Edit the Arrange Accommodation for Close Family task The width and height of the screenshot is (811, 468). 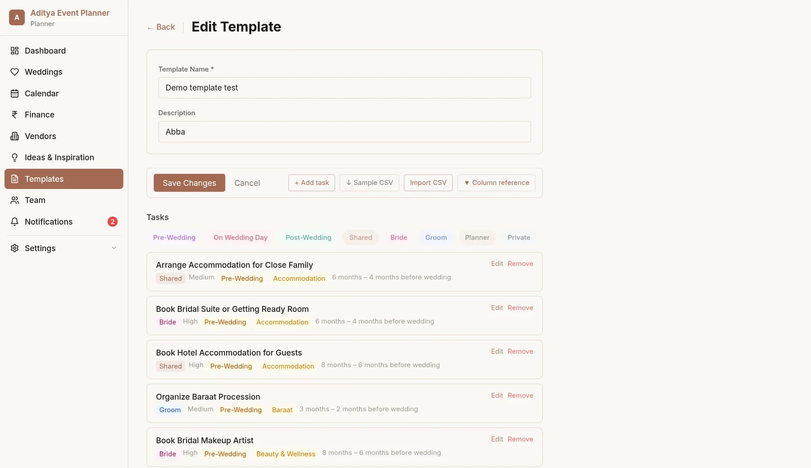click(497, 264)
